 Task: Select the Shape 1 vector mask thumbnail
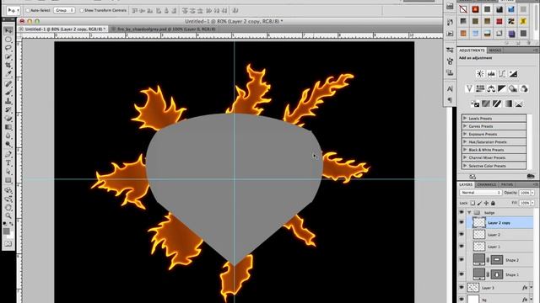(x=496, y=274)
